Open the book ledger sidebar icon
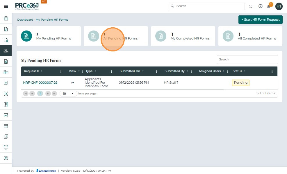The image size is (287, 174). [x=6, y=104]
